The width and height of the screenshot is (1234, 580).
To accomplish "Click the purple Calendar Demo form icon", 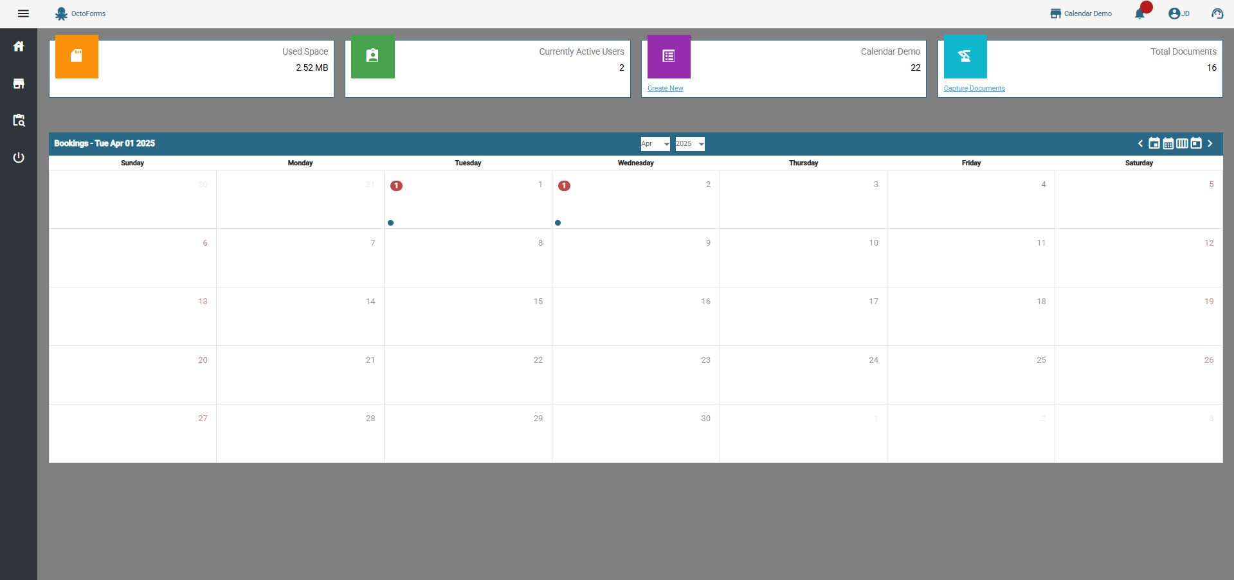I will 669,57.
